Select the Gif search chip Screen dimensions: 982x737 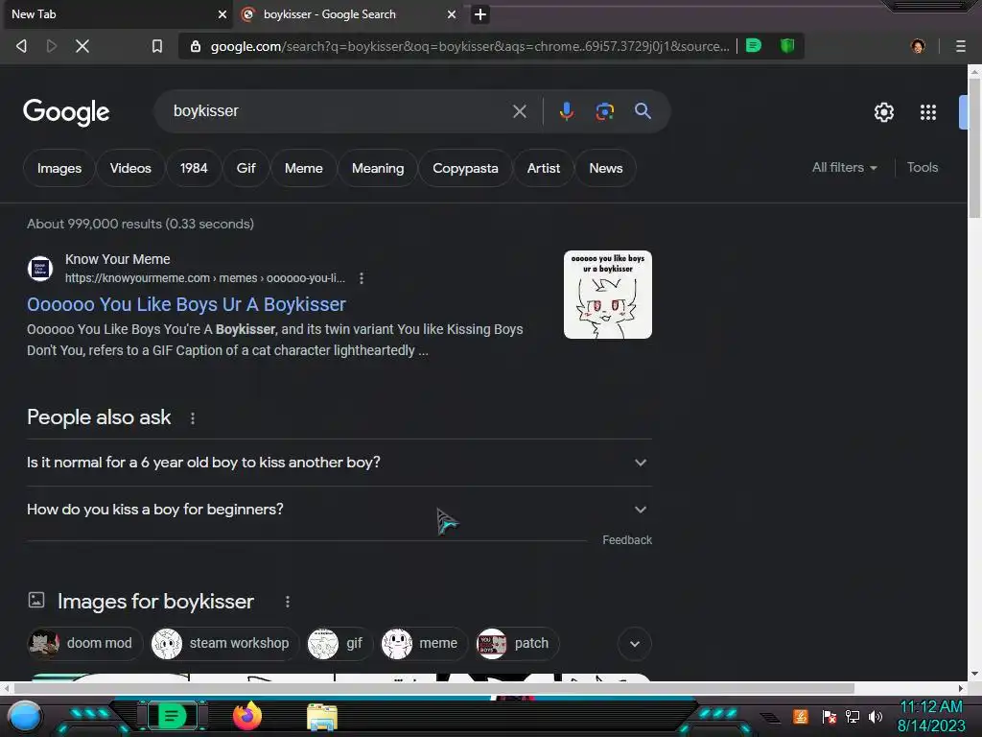(245, 168)
